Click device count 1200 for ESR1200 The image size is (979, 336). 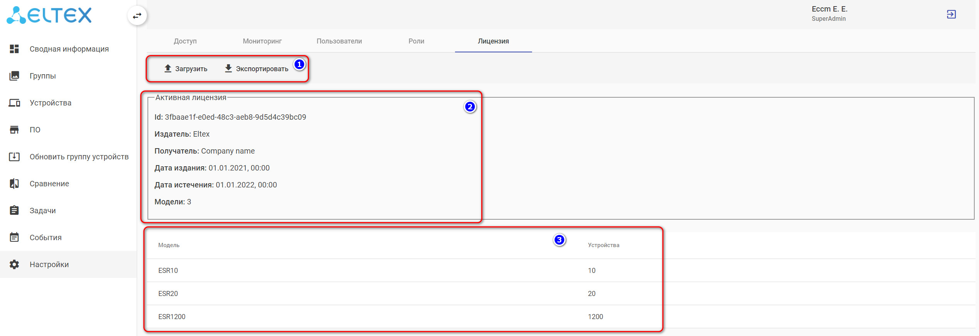[595, 317]
